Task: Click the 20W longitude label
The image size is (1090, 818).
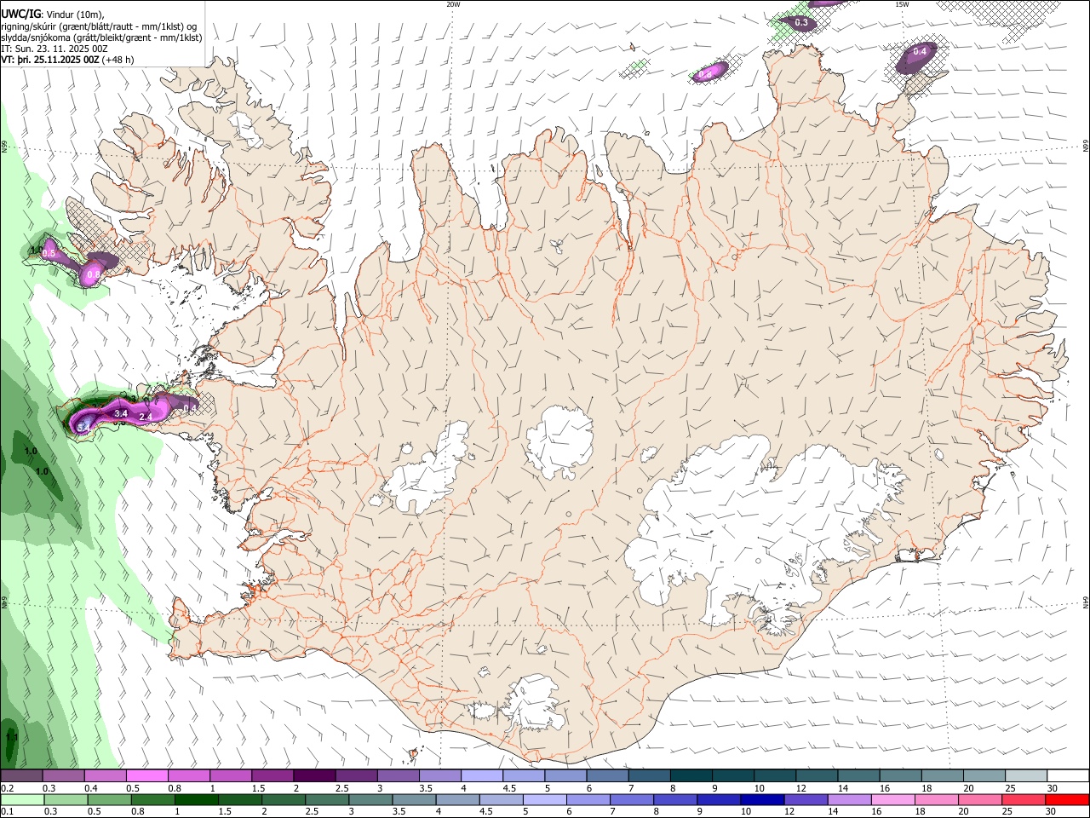Action: click(x=453, y=4)
